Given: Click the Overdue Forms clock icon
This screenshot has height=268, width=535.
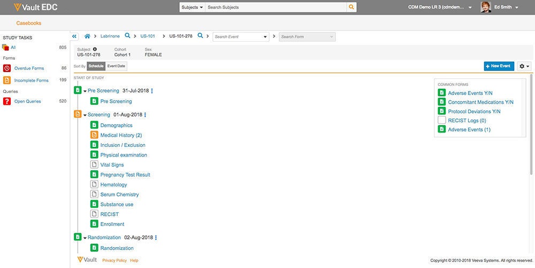Looking at the screenshot, I should 6,68.
